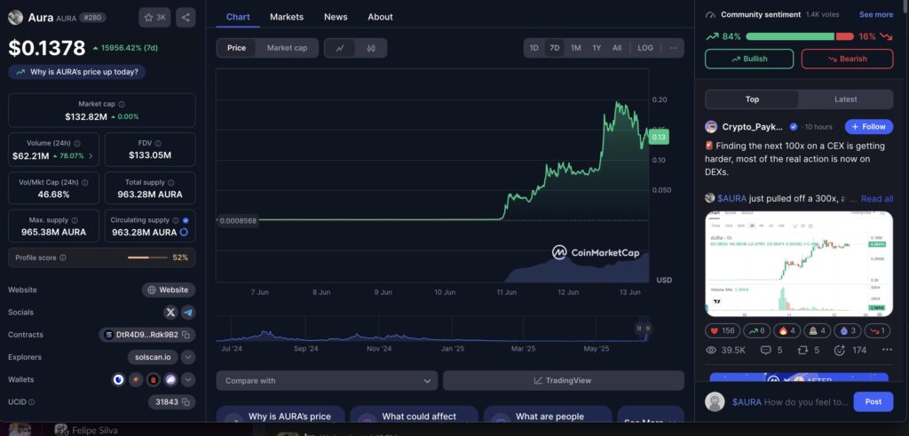Screen dimensions: 909x436
Task: Show info for Max. supply
Action: pyautogui.click(x=75, y=220)
